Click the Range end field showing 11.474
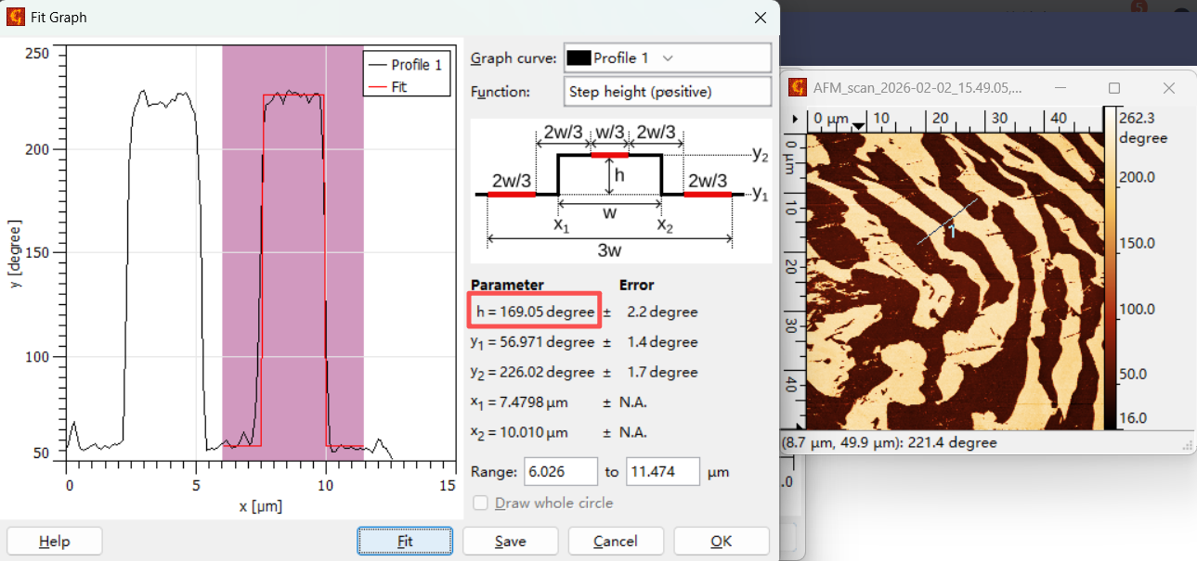This screenshot has width=1197, height=561. click(662, 472)
